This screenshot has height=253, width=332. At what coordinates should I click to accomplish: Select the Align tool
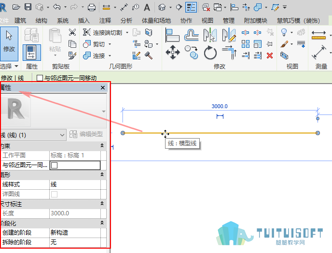pos(172,35)
